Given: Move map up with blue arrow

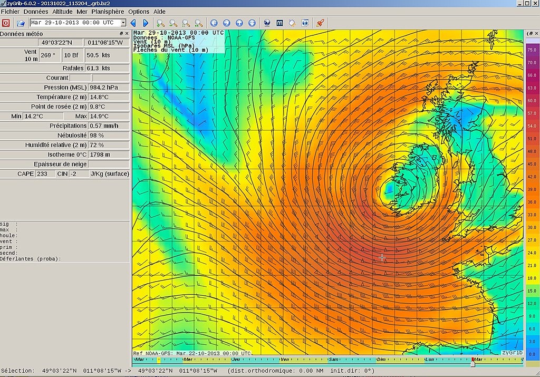Looking at the screenshot, I should click(x=239, y=23).
